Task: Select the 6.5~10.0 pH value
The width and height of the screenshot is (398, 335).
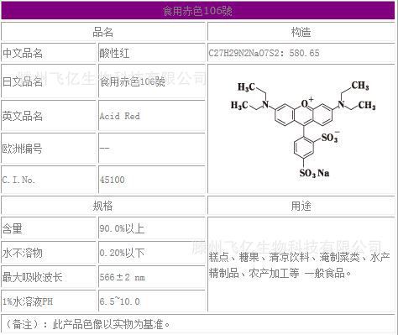Action: point(120,301)
